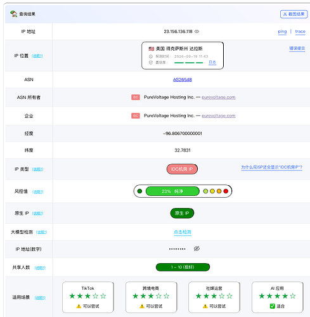Click the TikTok rating card
Screen dimensions: 310x317
coord(88,297)
